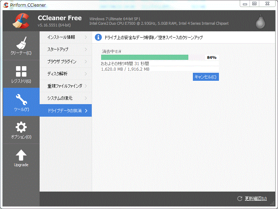
Task: Open the 重複ファイルファインダ tab
Action: pyautogui.click(x=66, y=86)
